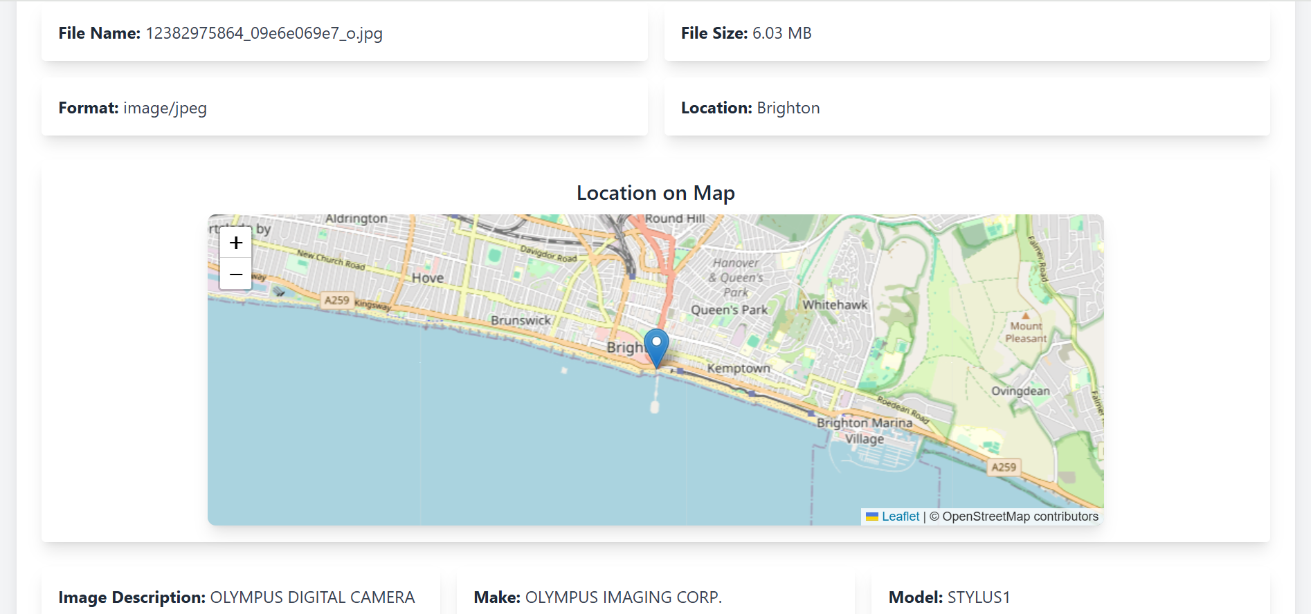Click the Brighton Marina Village map label
This screenshot has height=614, width=1311.
[x=865, y=430]
